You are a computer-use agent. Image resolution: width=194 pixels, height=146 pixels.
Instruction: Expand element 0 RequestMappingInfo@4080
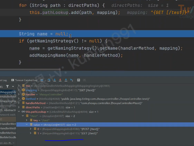click(x=30, y=129)
